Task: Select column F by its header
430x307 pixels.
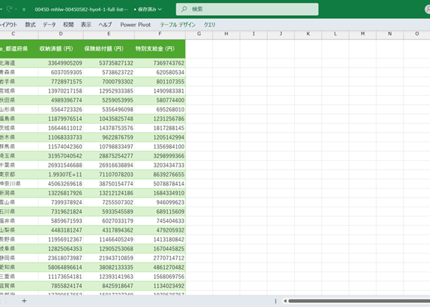Action: tap(160, 33)
